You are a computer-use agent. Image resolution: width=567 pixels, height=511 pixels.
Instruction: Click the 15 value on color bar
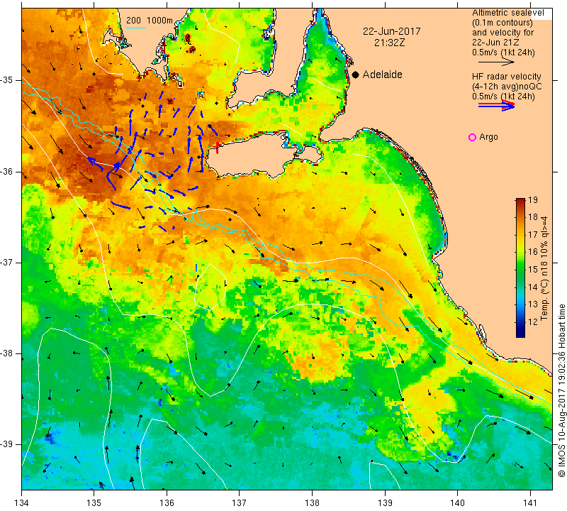click(x=533, y=270)
